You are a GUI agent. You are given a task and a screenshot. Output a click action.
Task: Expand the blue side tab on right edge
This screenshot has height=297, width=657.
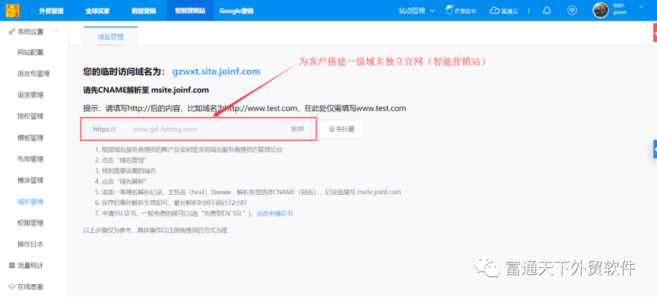655,149
